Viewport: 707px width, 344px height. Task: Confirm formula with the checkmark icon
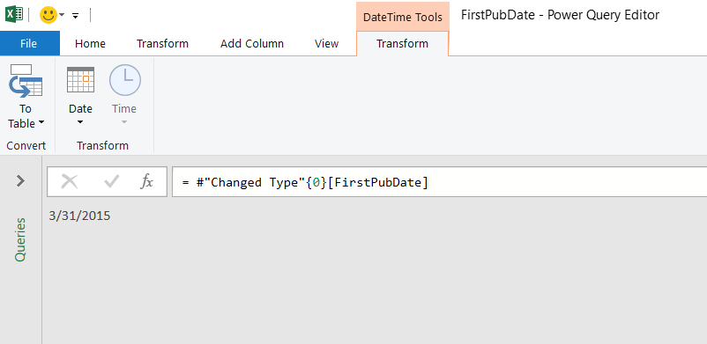tap(111, 182)
